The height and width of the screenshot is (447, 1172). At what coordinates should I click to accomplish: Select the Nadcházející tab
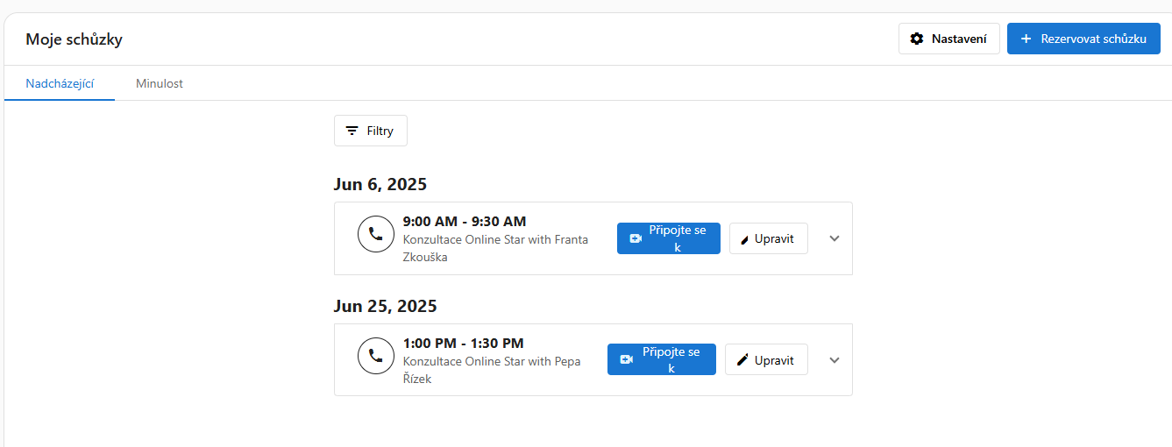pos(60,84)
